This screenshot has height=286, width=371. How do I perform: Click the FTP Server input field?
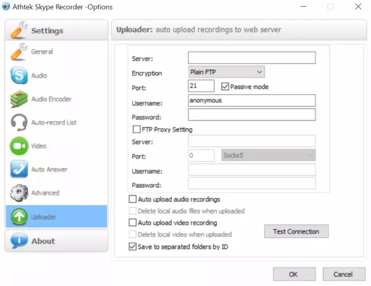(x=252, y=58)
